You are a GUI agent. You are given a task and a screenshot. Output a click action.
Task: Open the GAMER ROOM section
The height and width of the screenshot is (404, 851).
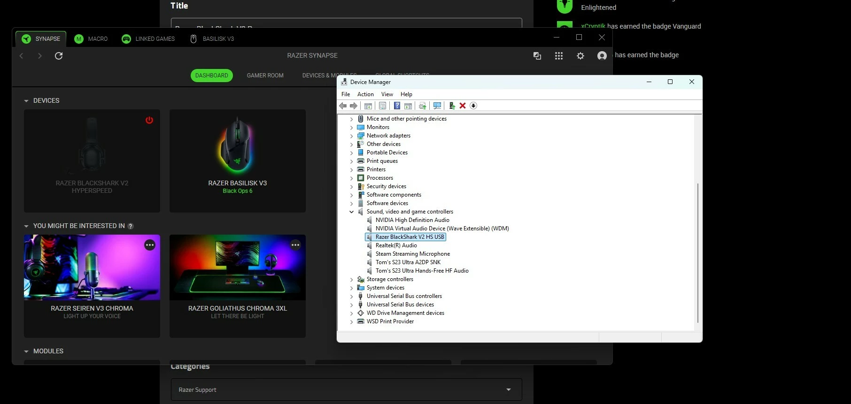(265, 76)
